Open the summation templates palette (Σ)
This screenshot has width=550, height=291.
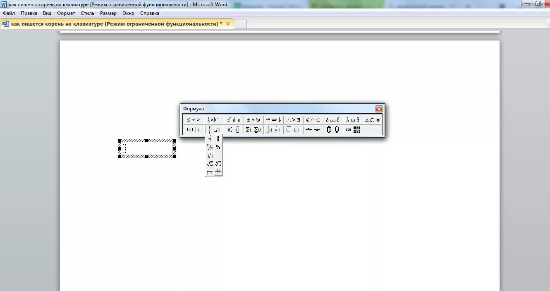point(253,130)
